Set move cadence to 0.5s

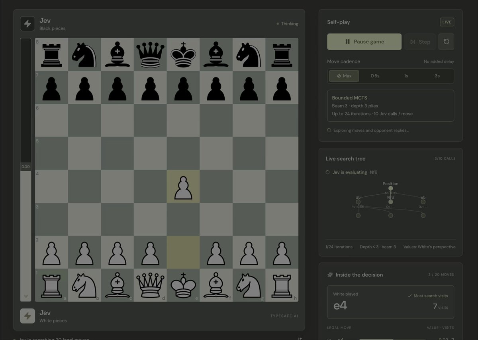coord(375,76)
